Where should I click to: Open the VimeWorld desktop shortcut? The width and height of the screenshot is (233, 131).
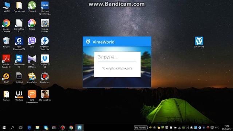click(199, 42)
